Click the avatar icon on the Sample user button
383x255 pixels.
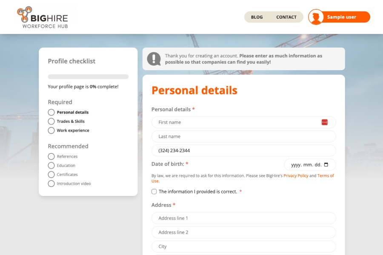(x=316, y=17)
